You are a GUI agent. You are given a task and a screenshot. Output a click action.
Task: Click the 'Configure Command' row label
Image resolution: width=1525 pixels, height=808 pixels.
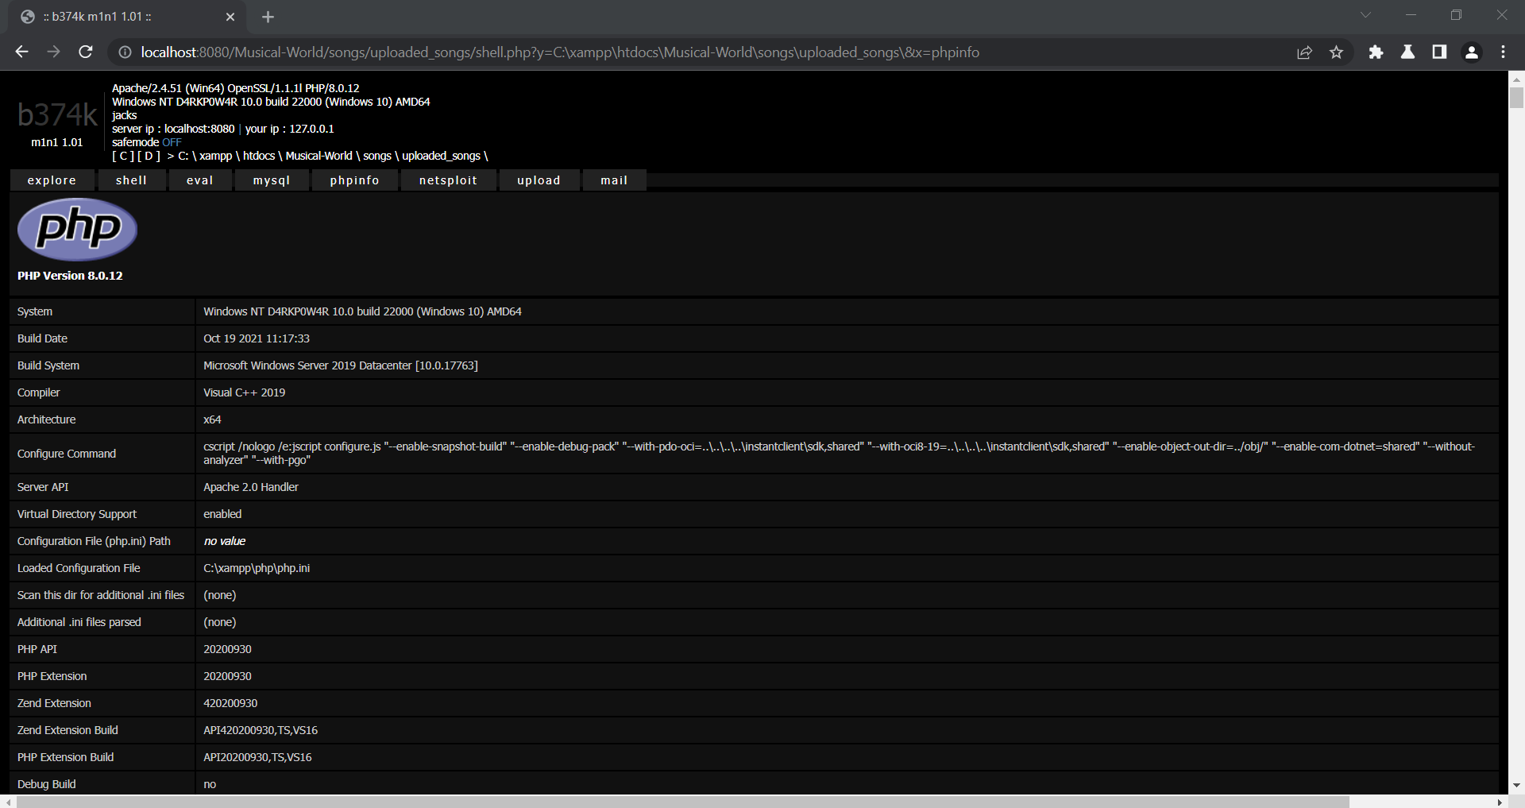tap(67, 454)
